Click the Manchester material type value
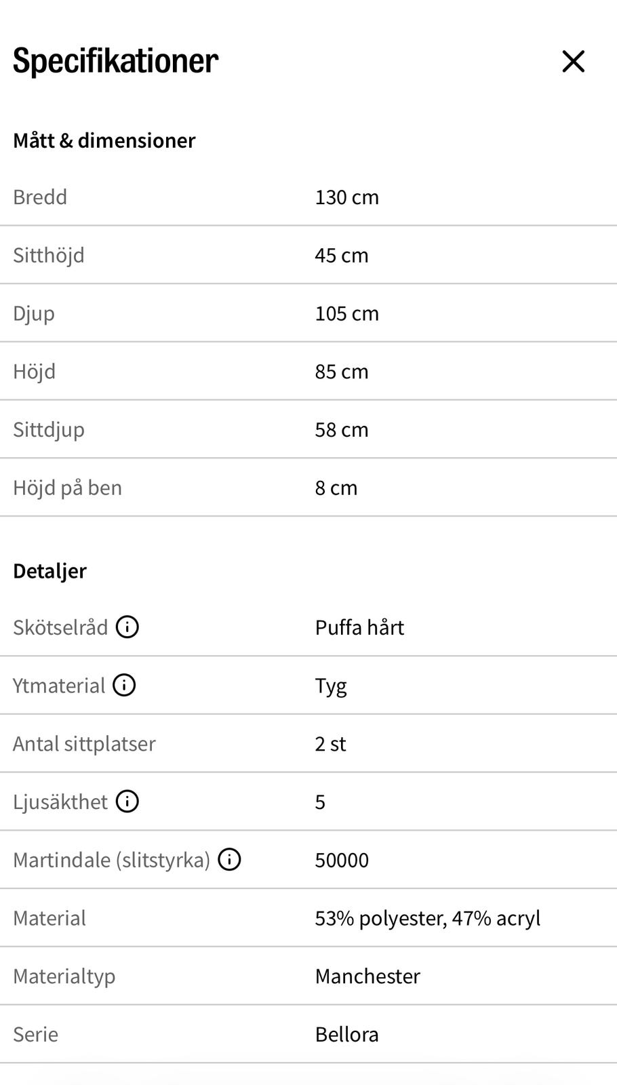The image size is (617, 1085). pos(367,976)
